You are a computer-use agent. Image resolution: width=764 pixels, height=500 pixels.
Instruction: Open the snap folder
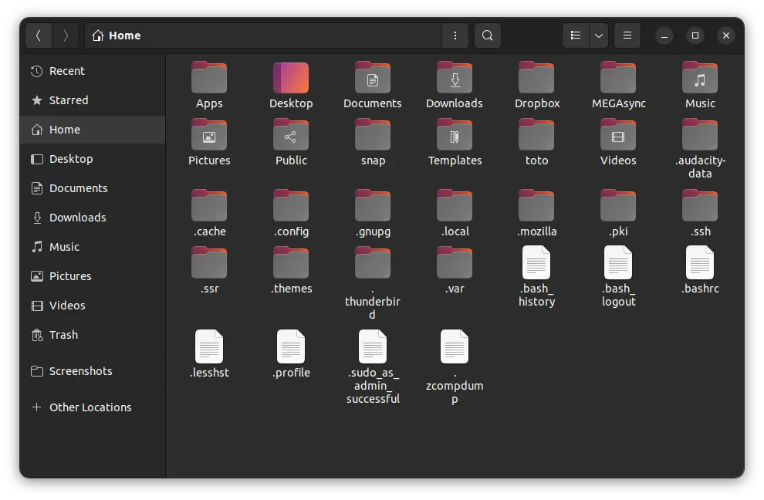tap(373, 135)
